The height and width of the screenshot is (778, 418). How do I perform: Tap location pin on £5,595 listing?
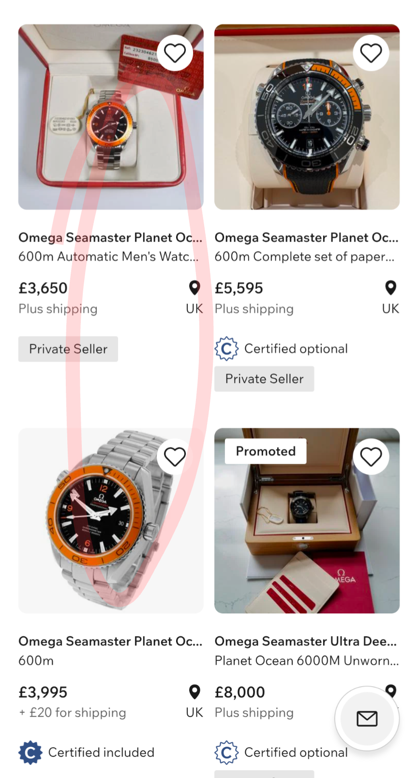point(390,288)
